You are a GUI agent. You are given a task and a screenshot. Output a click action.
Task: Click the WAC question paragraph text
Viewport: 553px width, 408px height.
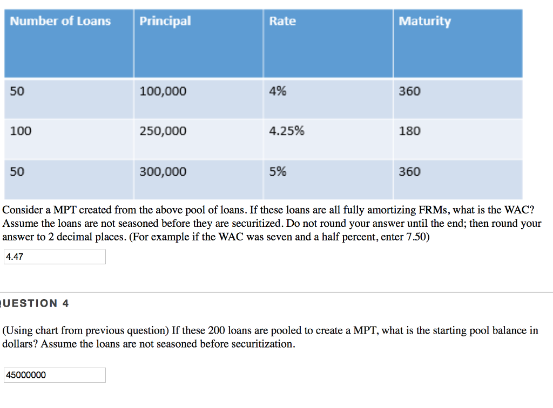pyautogui.click(x=270, y=223)
